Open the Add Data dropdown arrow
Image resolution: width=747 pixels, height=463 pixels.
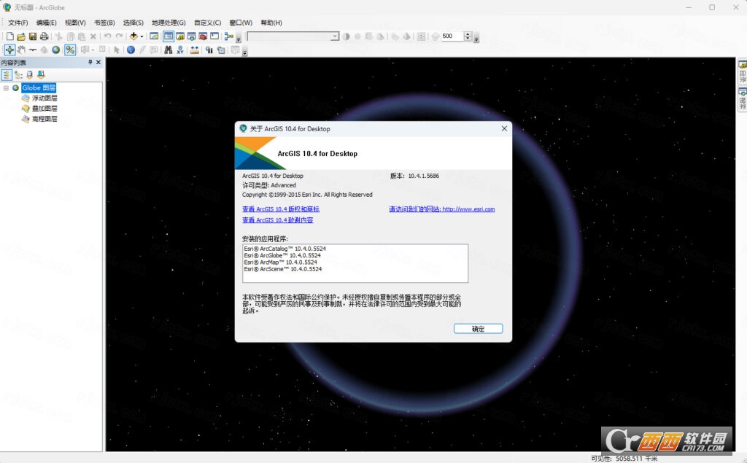click(x=142, y=36)
